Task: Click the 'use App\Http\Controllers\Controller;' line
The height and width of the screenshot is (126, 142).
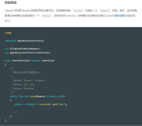Action: pyautogui.click(x=28, y=53)
